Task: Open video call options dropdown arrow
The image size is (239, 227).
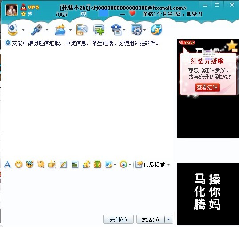Action: 23,30
